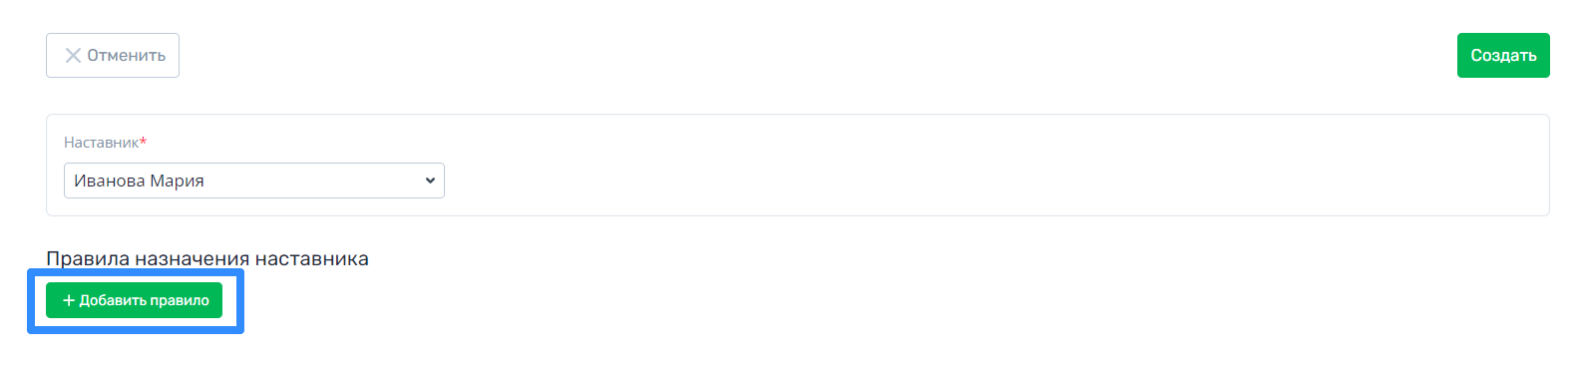Click the dropdown chevron in Наставник field
This screenshot has height=374, width=1586.
(430, 181)
